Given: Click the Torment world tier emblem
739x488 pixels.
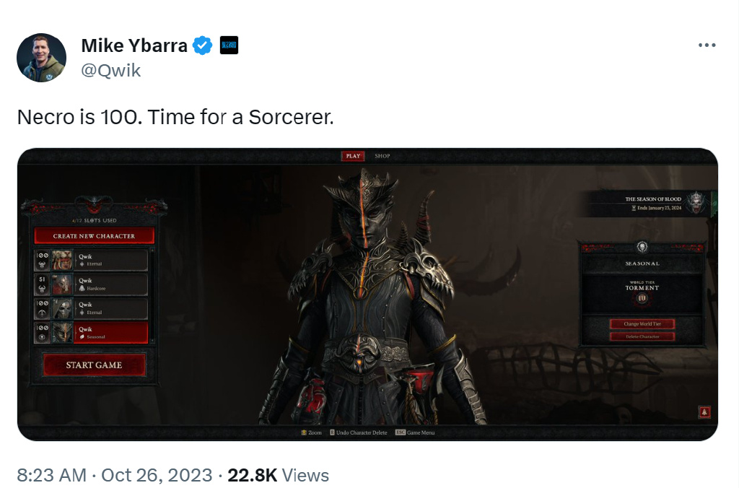Looking at the screenshot, I should (642, 298).
